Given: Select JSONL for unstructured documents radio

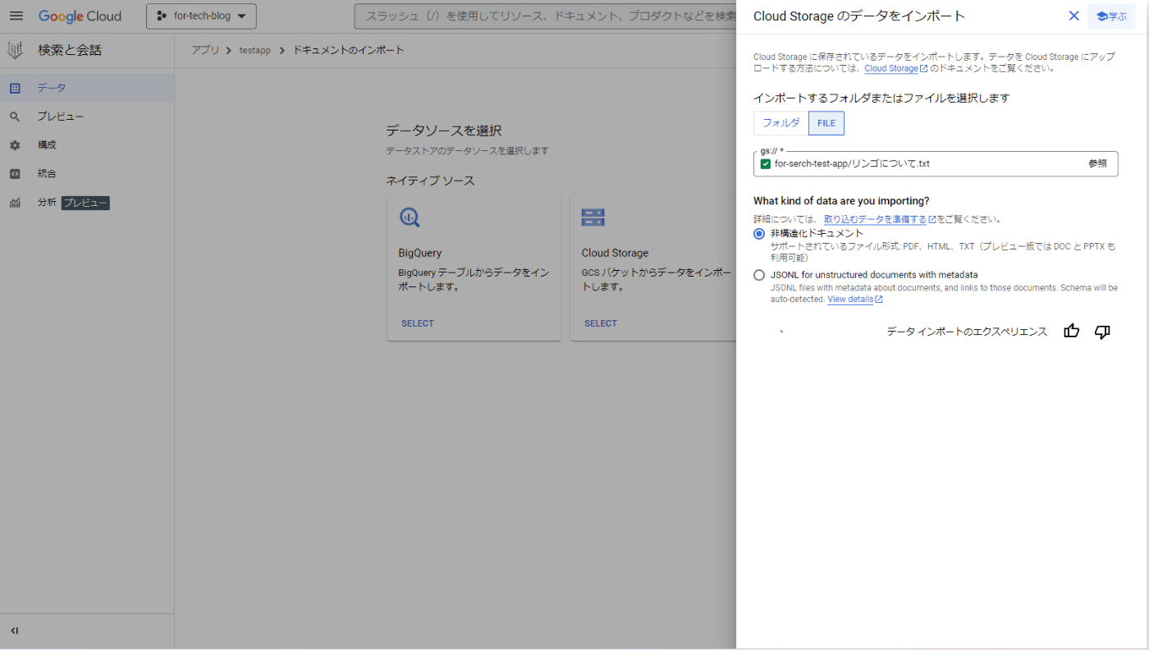Looking at the screenshot, I should (x=759, y=275).
